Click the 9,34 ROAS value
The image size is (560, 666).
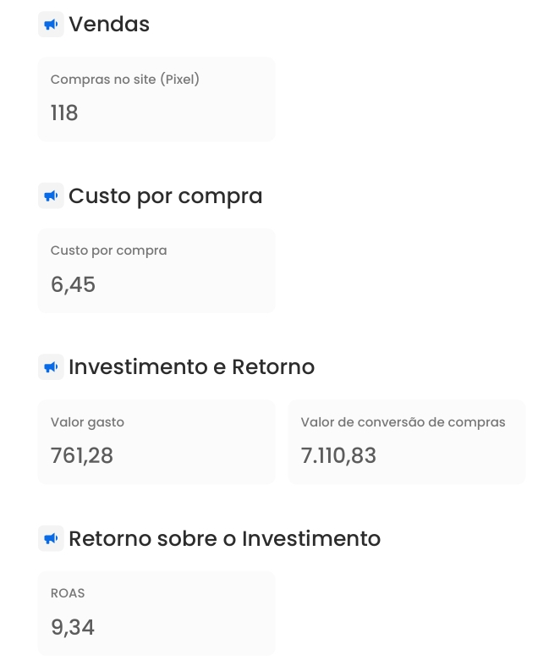[73, 627]
